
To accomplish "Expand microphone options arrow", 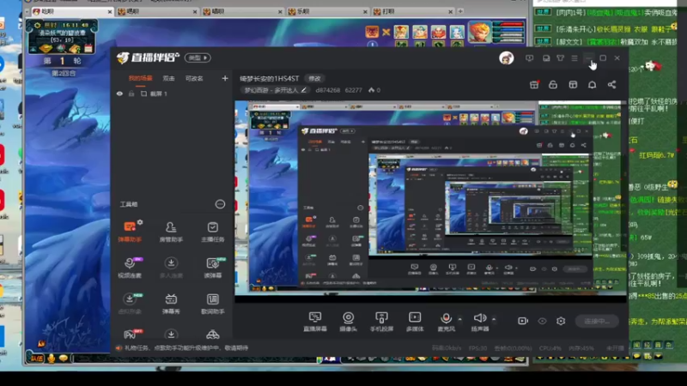I will [x=459, y=319].
